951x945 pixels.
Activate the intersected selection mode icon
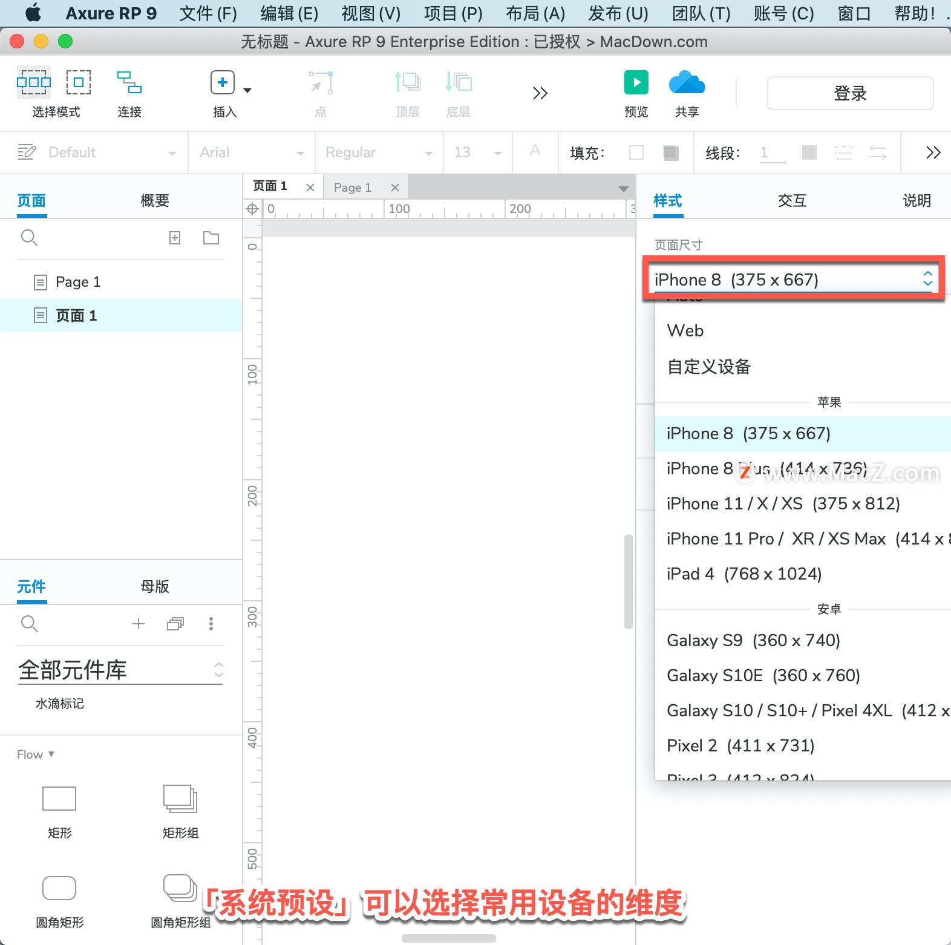pos(34,82)
